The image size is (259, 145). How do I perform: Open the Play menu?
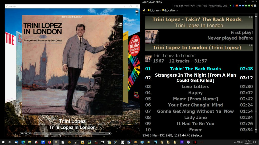click(192, 6)
